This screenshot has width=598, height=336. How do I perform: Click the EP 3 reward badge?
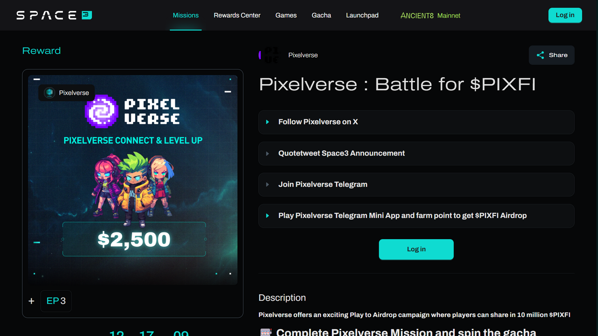(x=56, y=301)
